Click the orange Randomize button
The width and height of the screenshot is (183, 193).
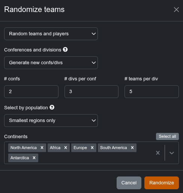162,183
